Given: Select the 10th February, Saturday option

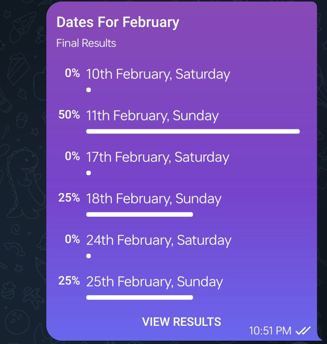Looking at the screenshot, I should [158, 74].
